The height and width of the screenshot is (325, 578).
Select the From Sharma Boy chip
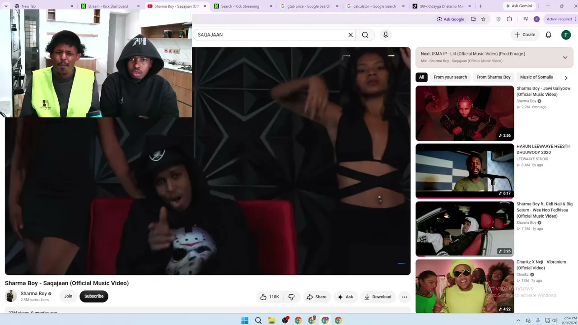pos(494,77)
